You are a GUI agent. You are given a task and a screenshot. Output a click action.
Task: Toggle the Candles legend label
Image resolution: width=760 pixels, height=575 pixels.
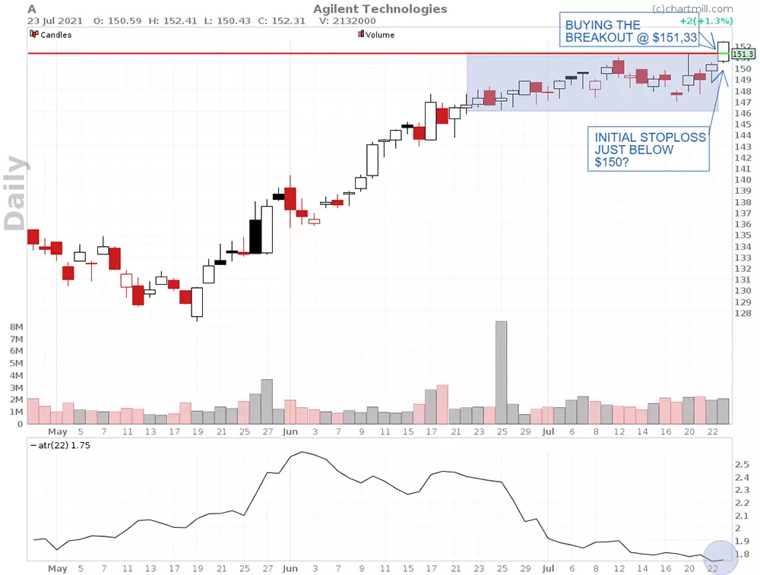pos(55,35)
